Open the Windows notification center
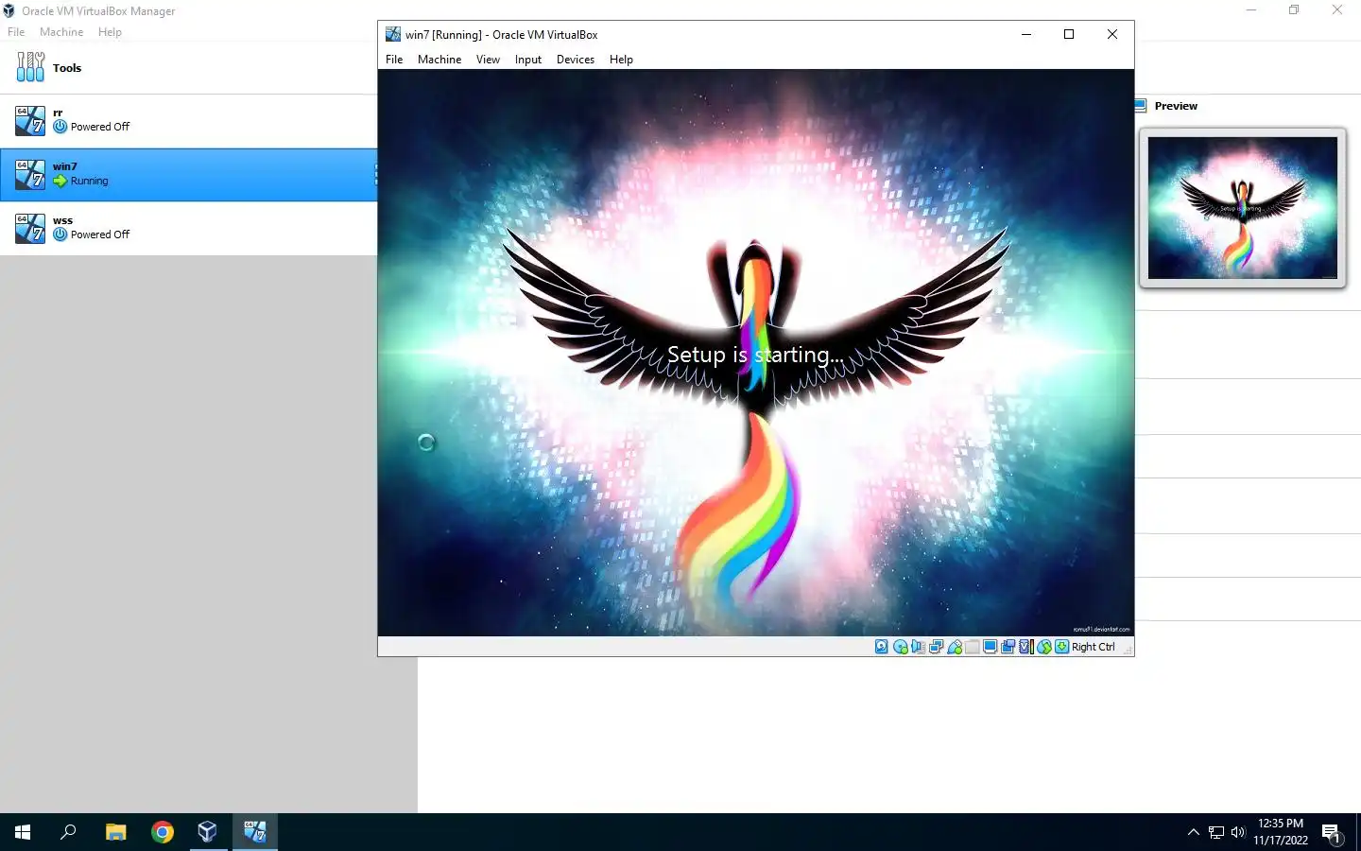The image size is (1361, 851). point(1332,833)
